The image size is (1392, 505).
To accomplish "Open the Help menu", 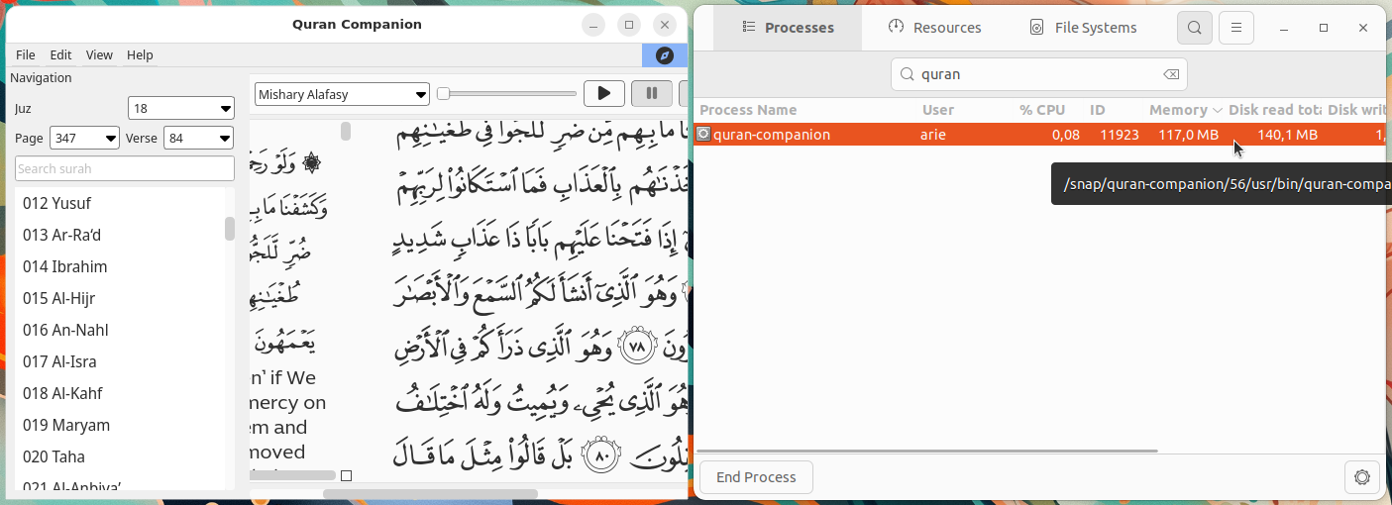I will pos(140,55).
